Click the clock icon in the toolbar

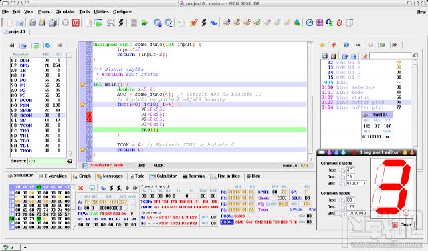(x=309, y=23)
